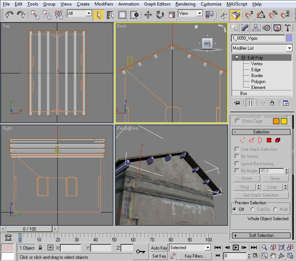Select the Select and Move tool
Viewport: 296px width, 261px height.
coord(148,14)
